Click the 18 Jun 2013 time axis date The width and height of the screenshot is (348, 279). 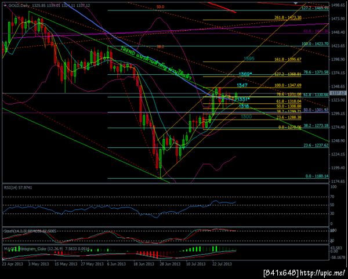[x=144, y=264]
